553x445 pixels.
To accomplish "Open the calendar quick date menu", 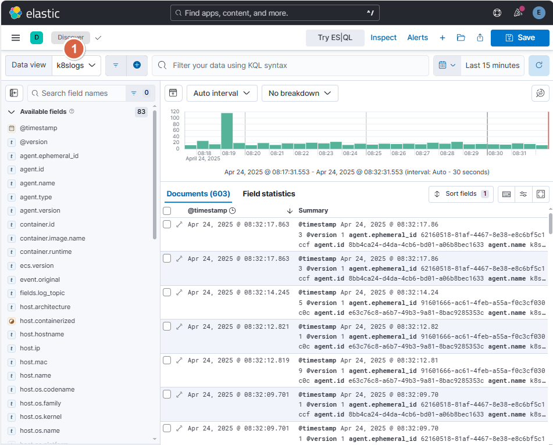I will point(447,65).
